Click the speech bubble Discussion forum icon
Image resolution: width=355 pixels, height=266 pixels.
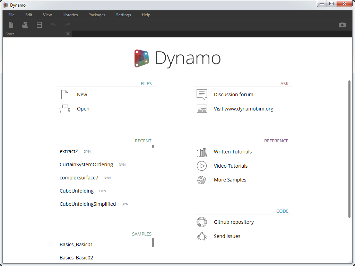(x=202, y=95)
